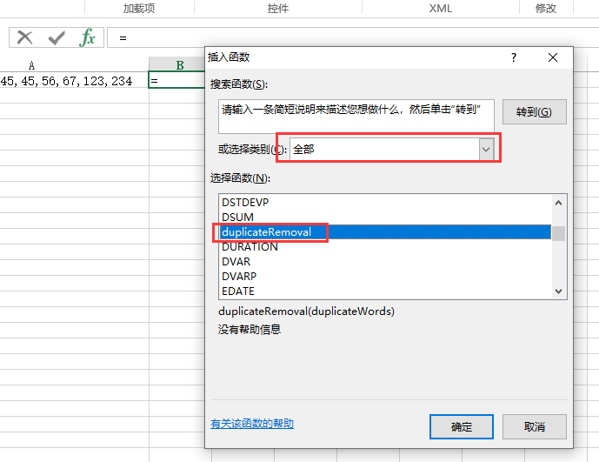Close the Insert Function dialog

pyautogui.click(x=552, y=57)
